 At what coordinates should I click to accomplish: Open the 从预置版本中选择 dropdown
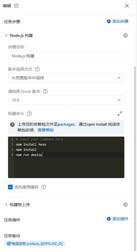tap(66, 78)
